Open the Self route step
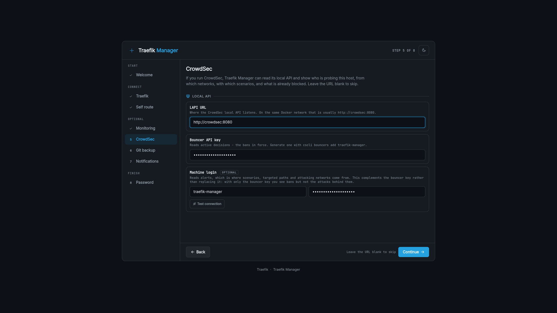The image size is (557, 313). [151, 107]
